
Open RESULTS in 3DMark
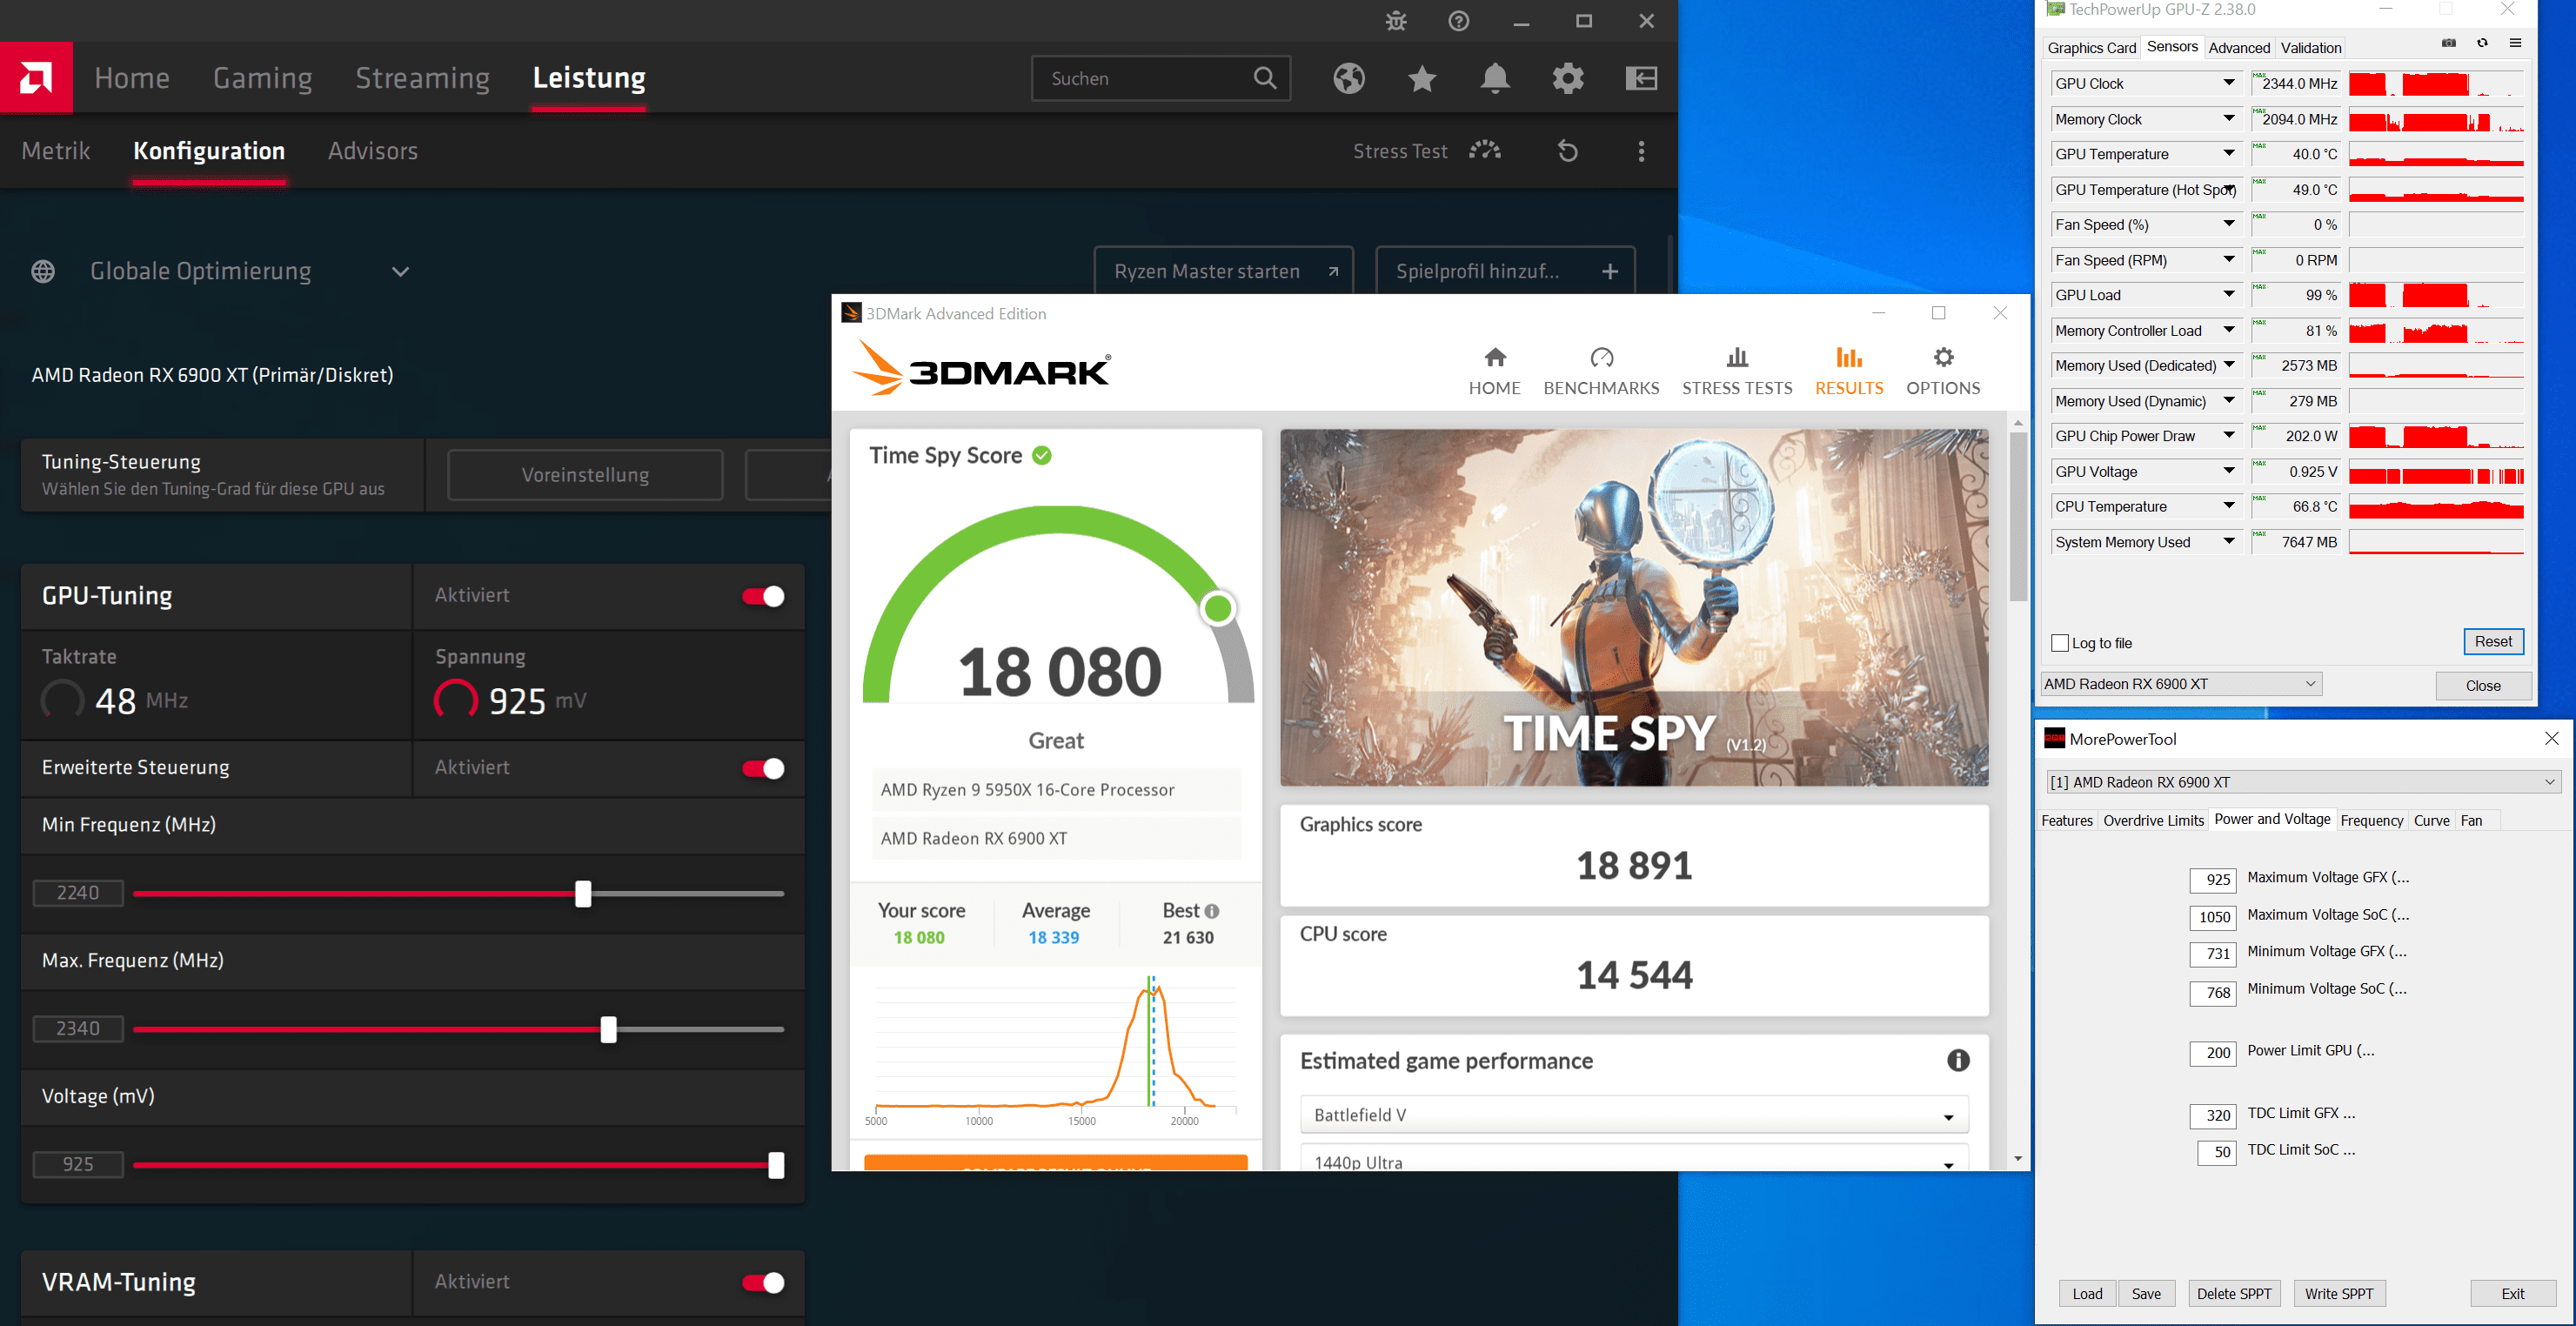[x=1849, y=371]
